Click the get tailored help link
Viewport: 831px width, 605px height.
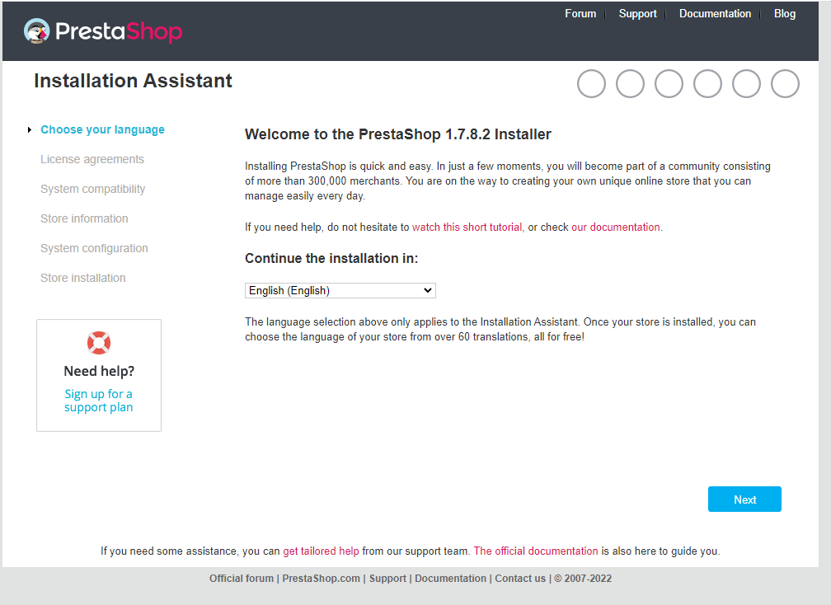pyautogui.click(x=322, y=551)
